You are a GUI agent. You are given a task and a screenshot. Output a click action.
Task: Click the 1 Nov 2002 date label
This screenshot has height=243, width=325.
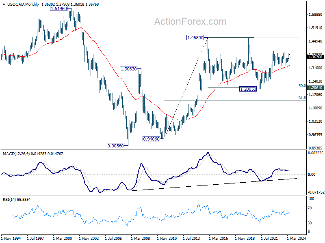coord(89,238)
